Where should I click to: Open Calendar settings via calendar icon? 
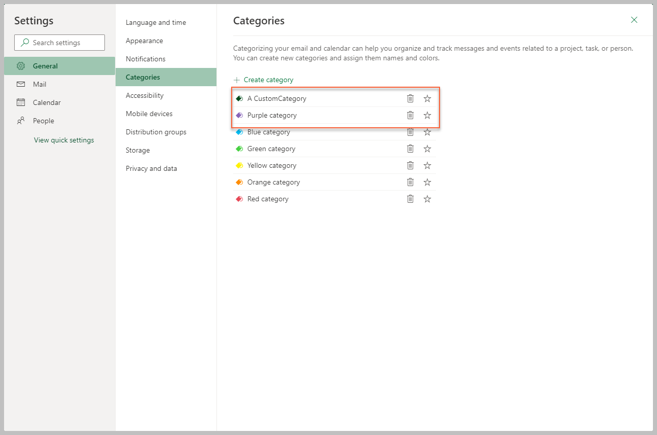pyautogui.click(x=21, y=102)
